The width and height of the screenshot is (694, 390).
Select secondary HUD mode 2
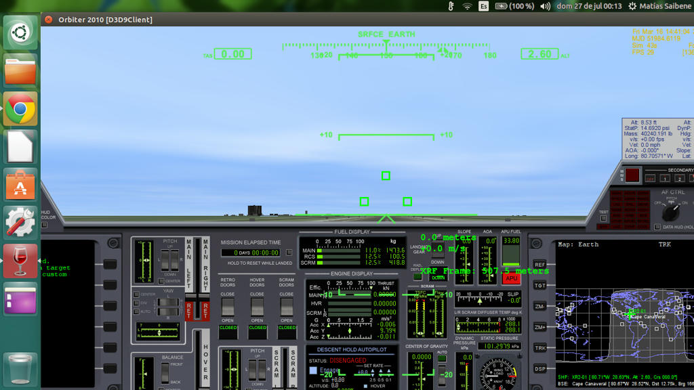pyautogui.click(x=679, y=178)
